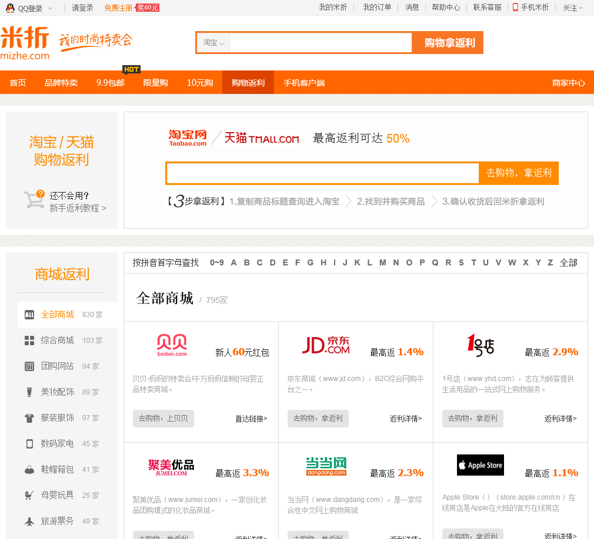Image resolution: width=594 pixels, height=539 pixels.
Task: Click the airplane icon for 旅游票务
Action: 29,521
